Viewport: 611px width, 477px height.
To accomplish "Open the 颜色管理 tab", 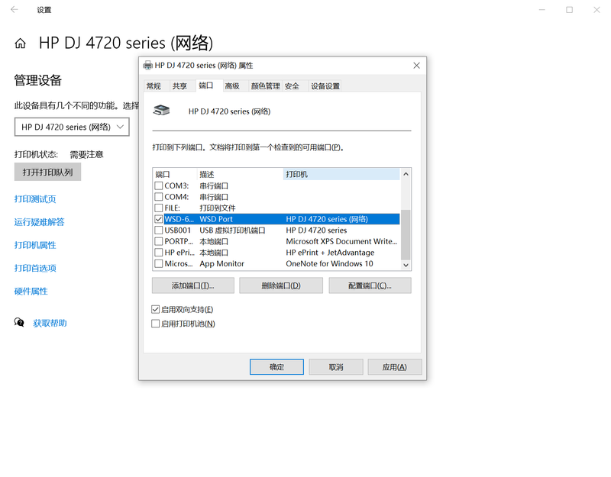I will click(266, 86).
